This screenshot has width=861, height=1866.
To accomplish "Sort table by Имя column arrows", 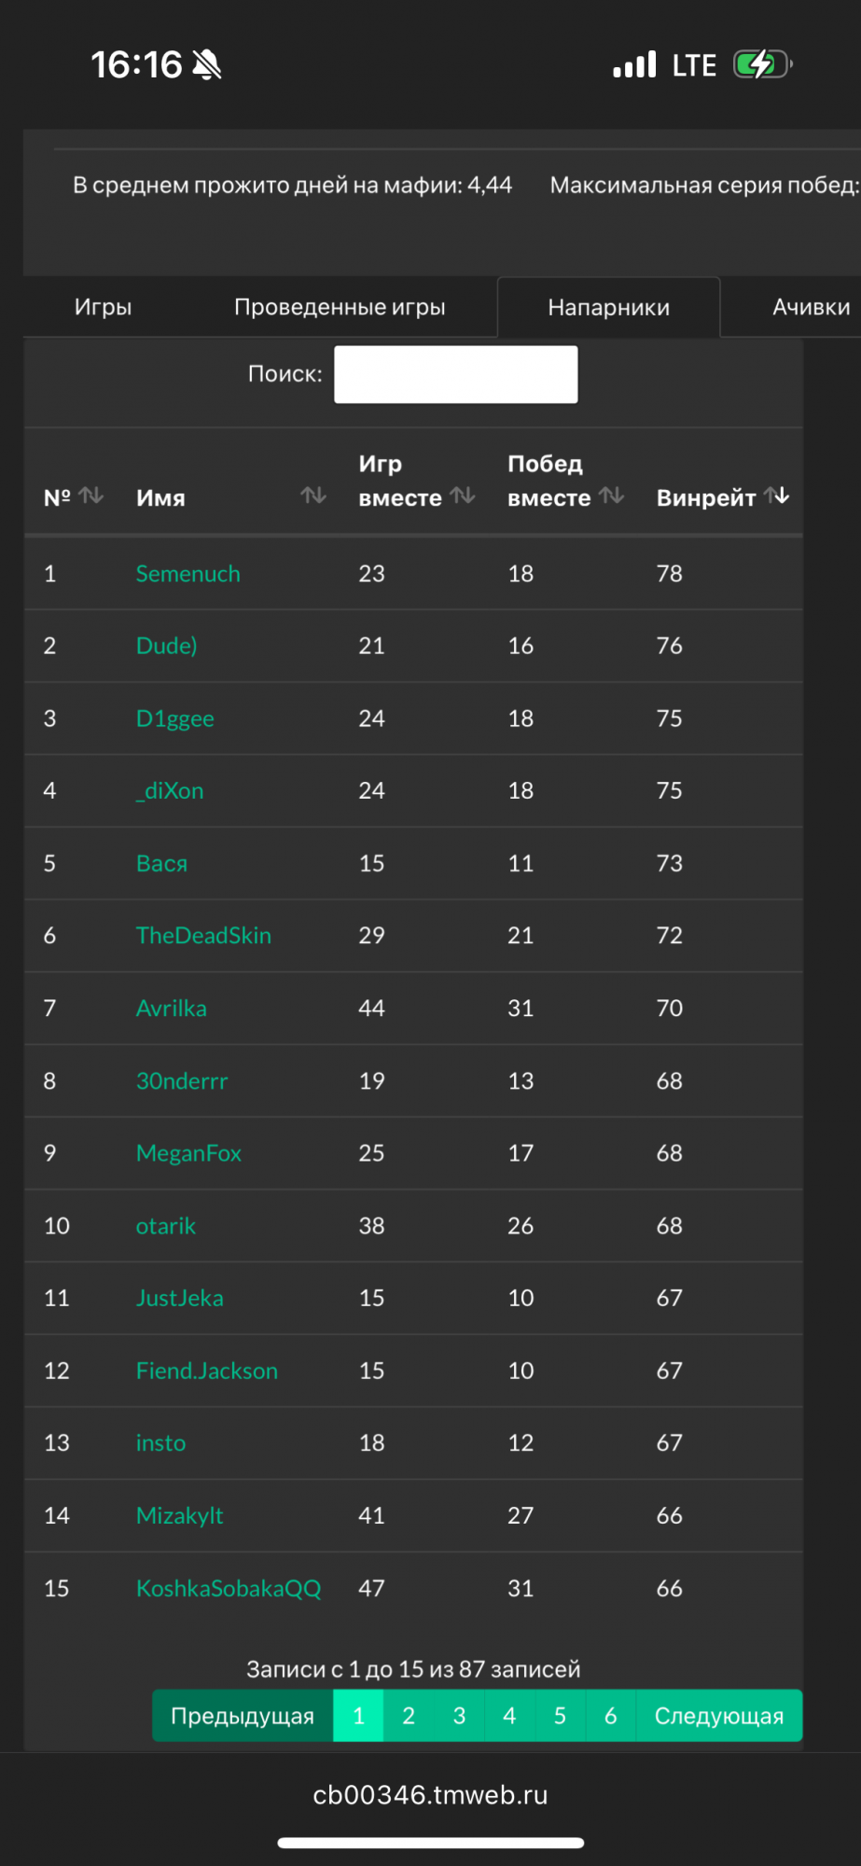I will coord(313,495).
